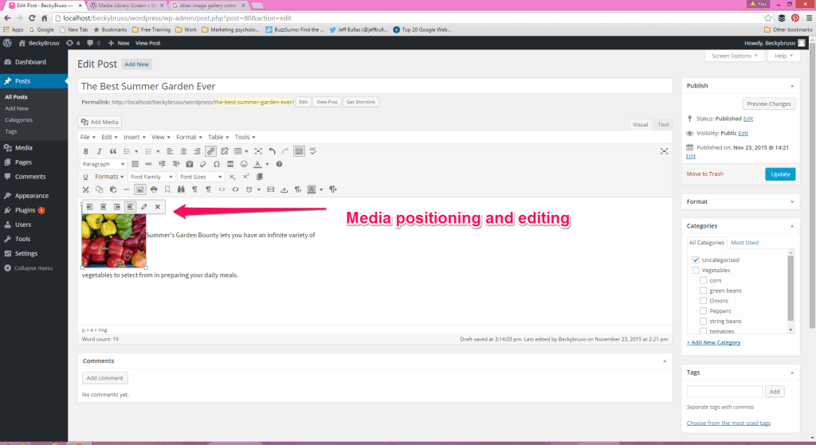
Task: Click the special character Omega icon
Action: (217, 164)
